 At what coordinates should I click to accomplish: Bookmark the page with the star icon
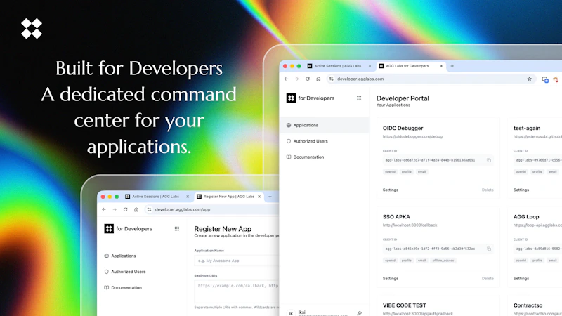(530, 79)
